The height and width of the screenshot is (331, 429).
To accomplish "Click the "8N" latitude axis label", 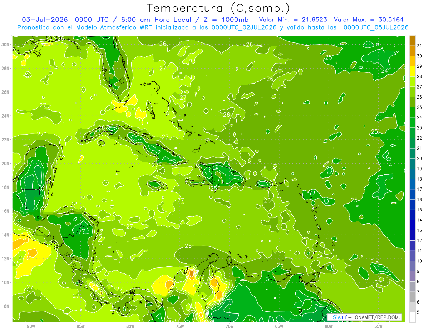I will pos(7,306).
